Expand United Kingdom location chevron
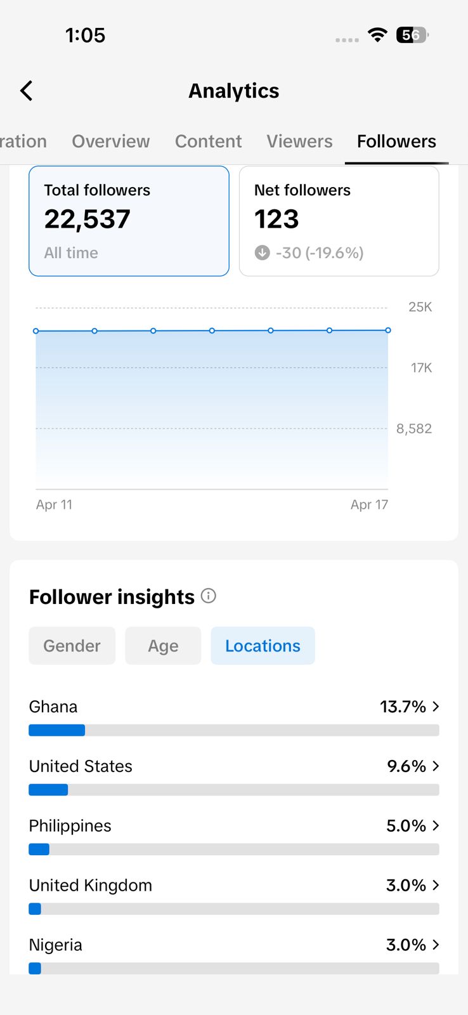 (436, 885)
